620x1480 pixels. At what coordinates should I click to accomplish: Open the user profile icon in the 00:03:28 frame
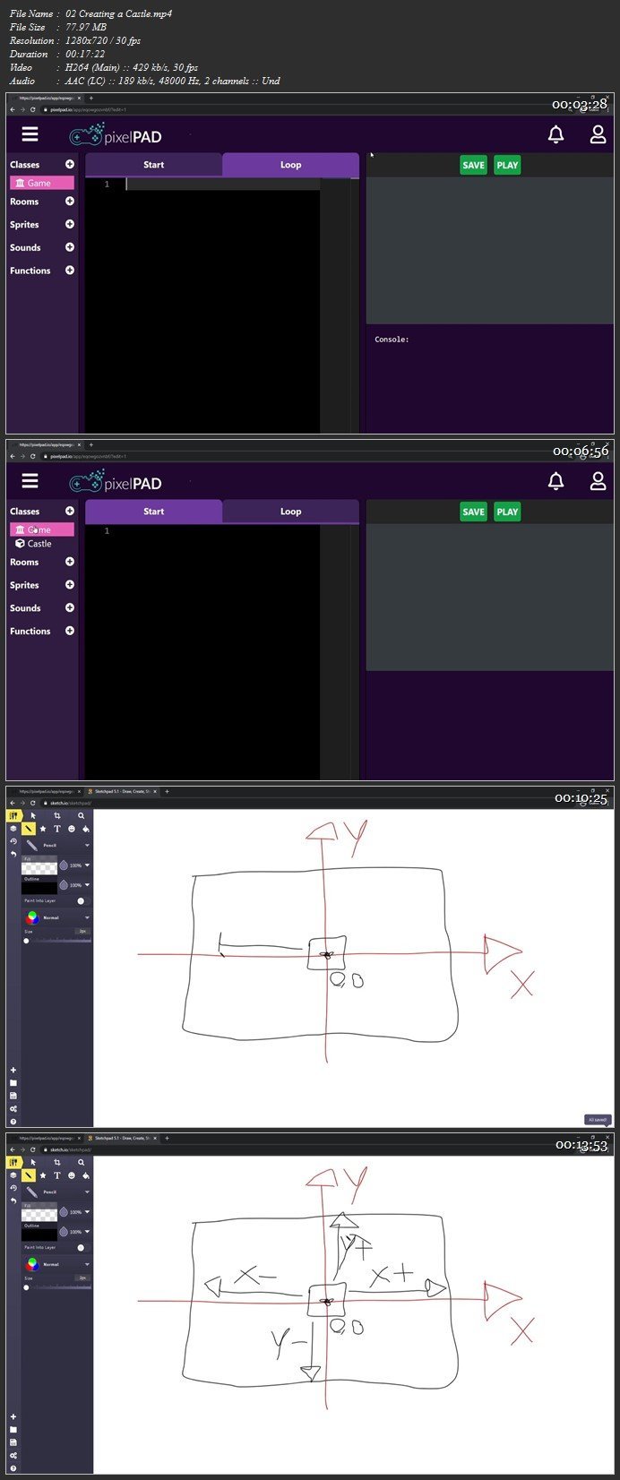pos(598,134)
